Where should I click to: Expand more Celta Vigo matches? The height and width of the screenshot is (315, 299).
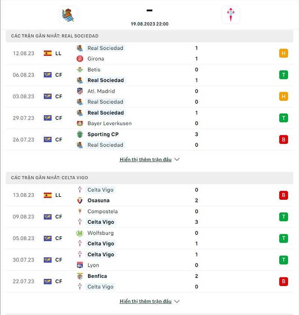pos(145,301)
